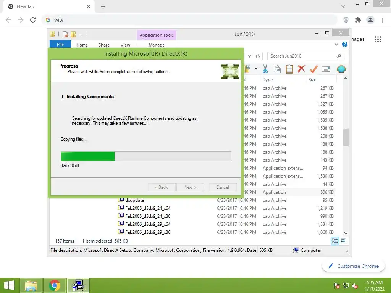The width and height of the screenshot is (391, 293).
Task: Click the Customize Chrome button
Action: [353, 266]
